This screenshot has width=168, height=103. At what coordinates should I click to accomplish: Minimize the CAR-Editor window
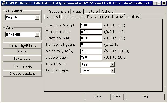[154, 3]
